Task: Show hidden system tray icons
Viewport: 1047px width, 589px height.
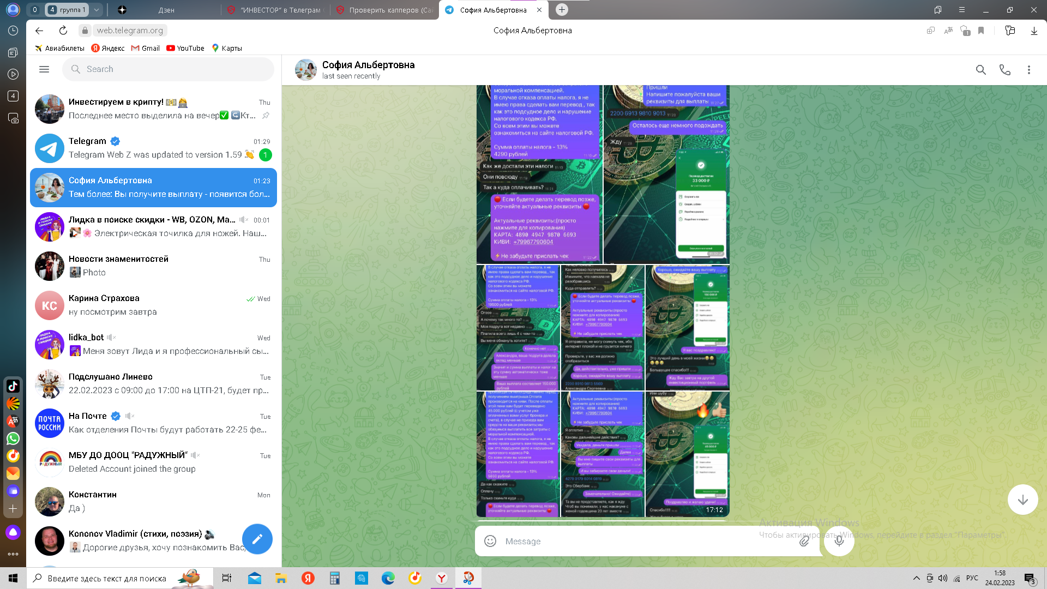Action: click(916, 578)
